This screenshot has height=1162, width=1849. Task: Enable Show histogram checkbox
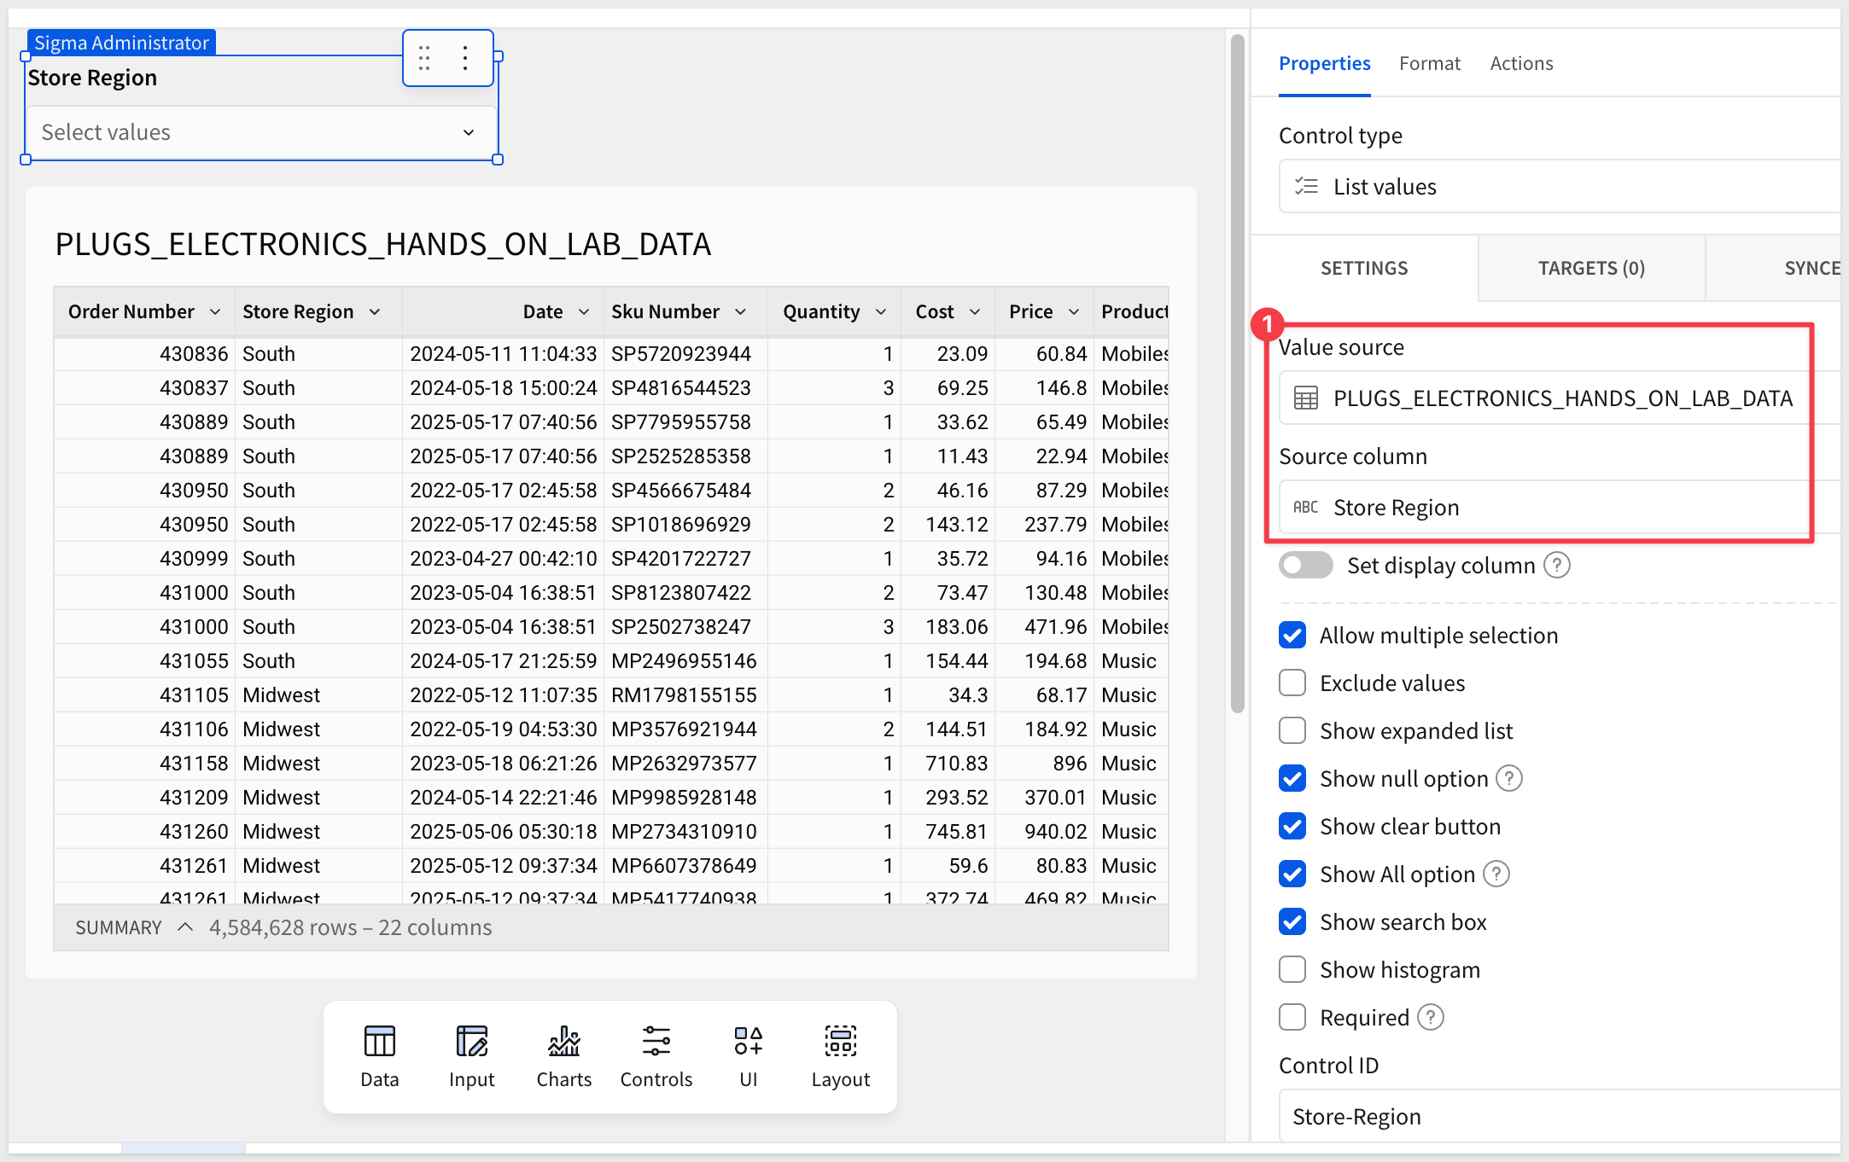click(x=1292, y=970)
